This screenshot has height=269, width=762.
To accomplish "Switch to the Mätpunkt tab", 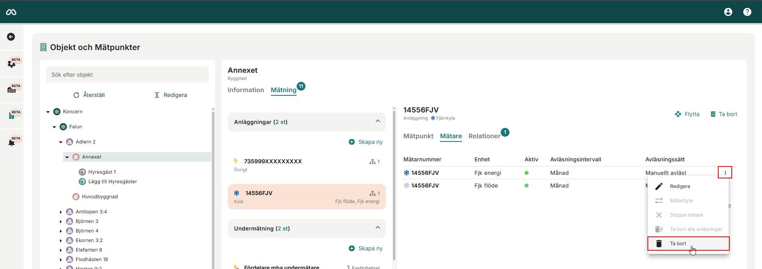I will 418,136.
